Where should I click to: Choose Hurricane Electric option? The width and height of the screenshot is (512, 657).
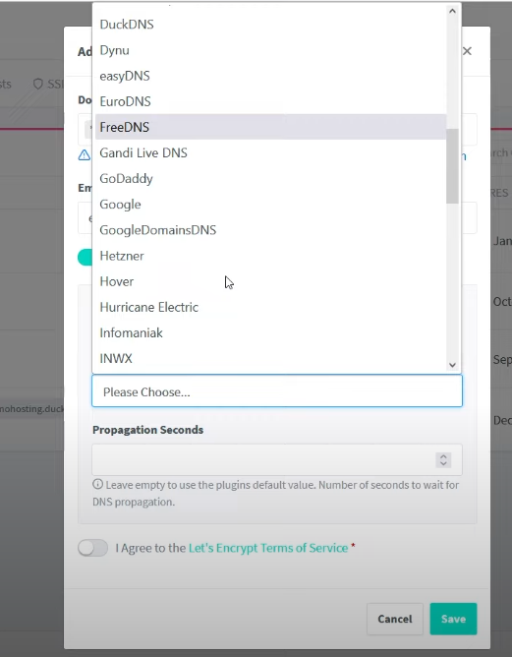270,307
